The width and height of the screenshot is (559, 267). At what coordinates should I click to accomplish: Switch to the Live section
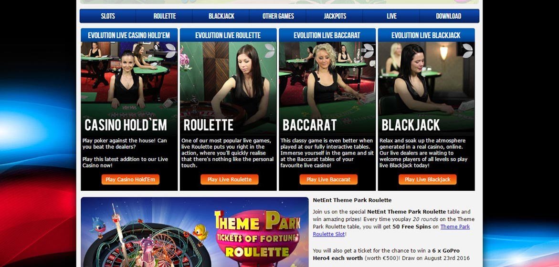[x=391, y=16]
